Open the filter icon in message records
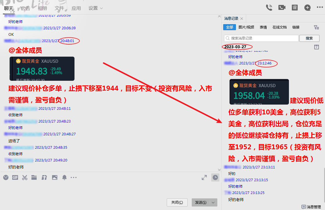 (316, 27)
